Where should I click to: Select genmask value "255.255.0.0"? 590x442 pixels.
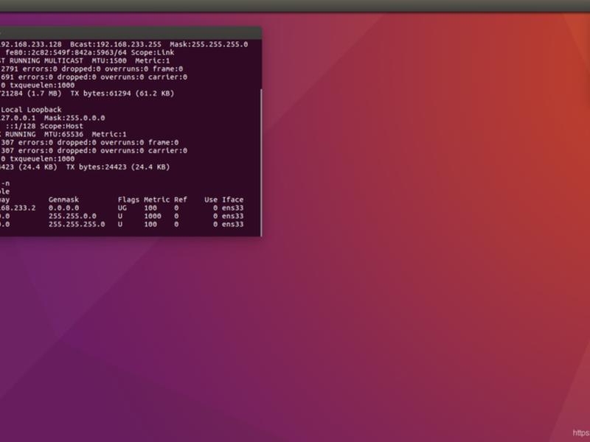pos(72,216)
